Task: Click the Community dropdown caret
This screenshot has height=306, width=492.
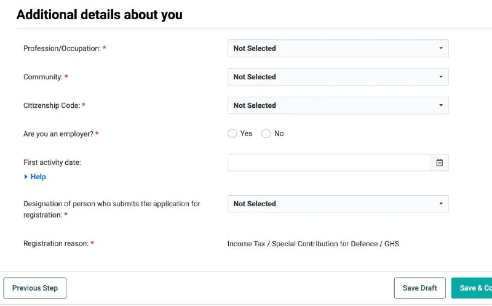Action: tap(441, 77)
